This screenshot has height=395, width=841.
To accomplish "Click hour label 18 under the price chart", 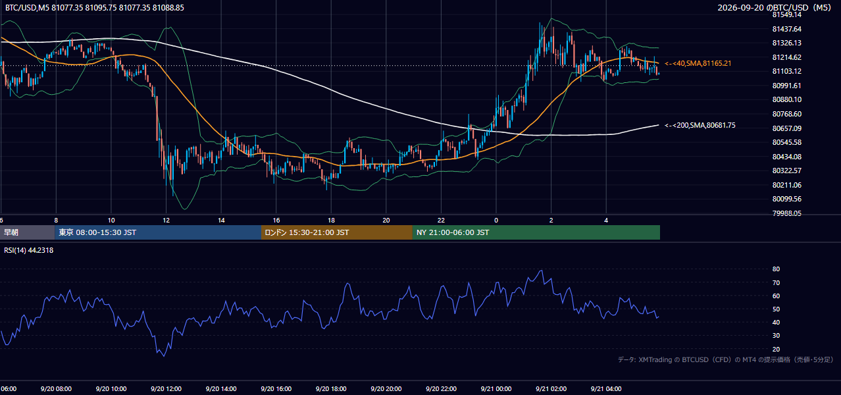I will [x=332, y=220].
